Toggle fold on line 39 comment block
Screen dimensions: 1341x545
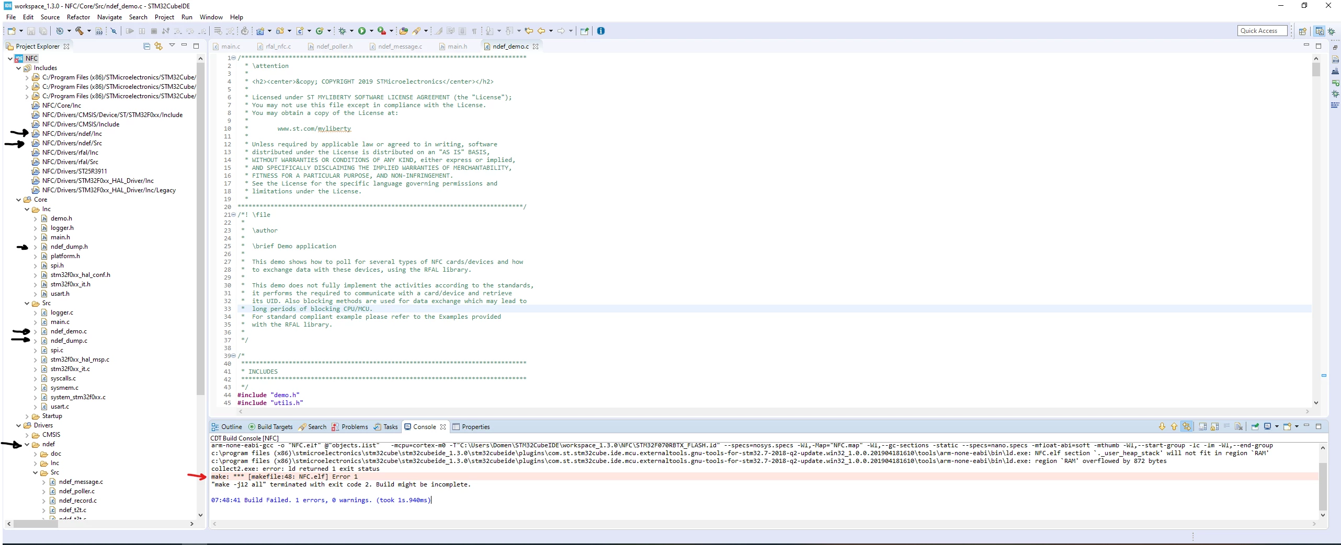point(234,356)
